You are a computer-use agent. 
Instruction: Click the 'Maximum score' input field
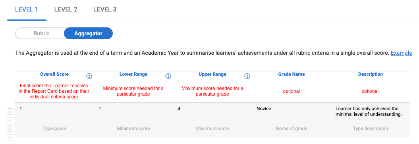coord(212,129)
